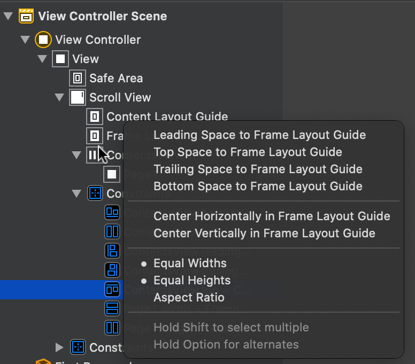Enable the Aspect Ratio constraint option
The height and width of the screenshot is (364, 415).
[x=189, y=298]
